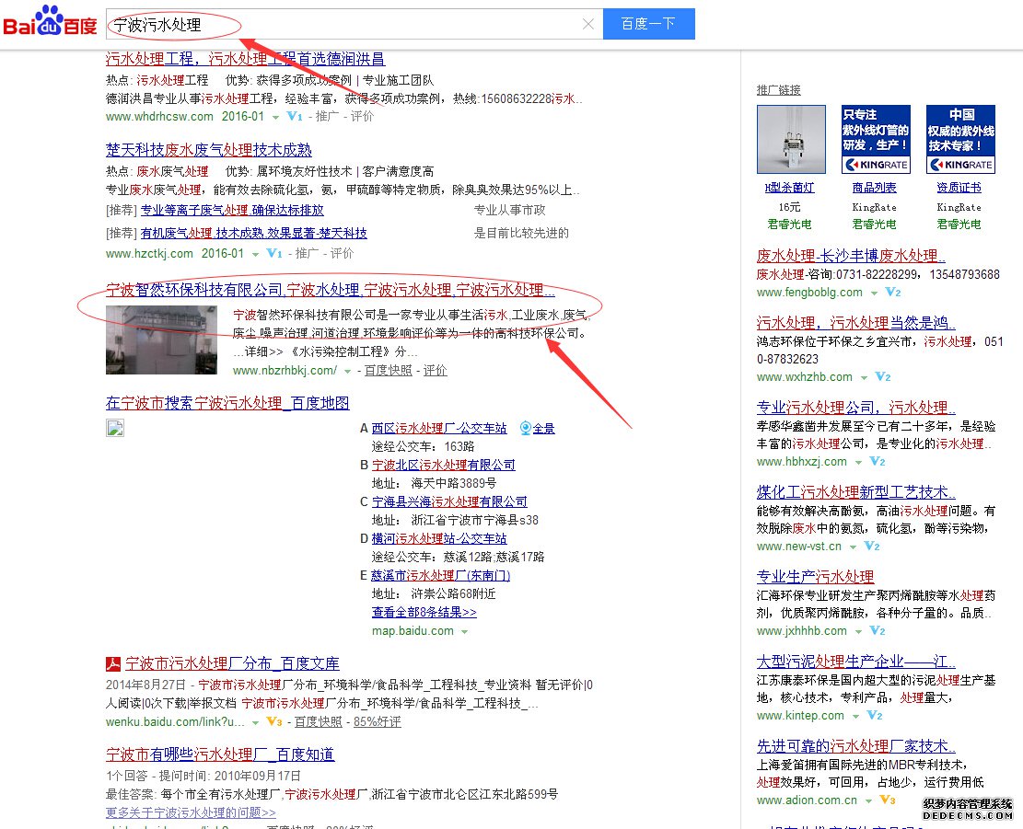Expand dropdown arrow beside www.hzctkj.com
The width and height of the screenshot is (1023, 829).
(x=255, y=254)
